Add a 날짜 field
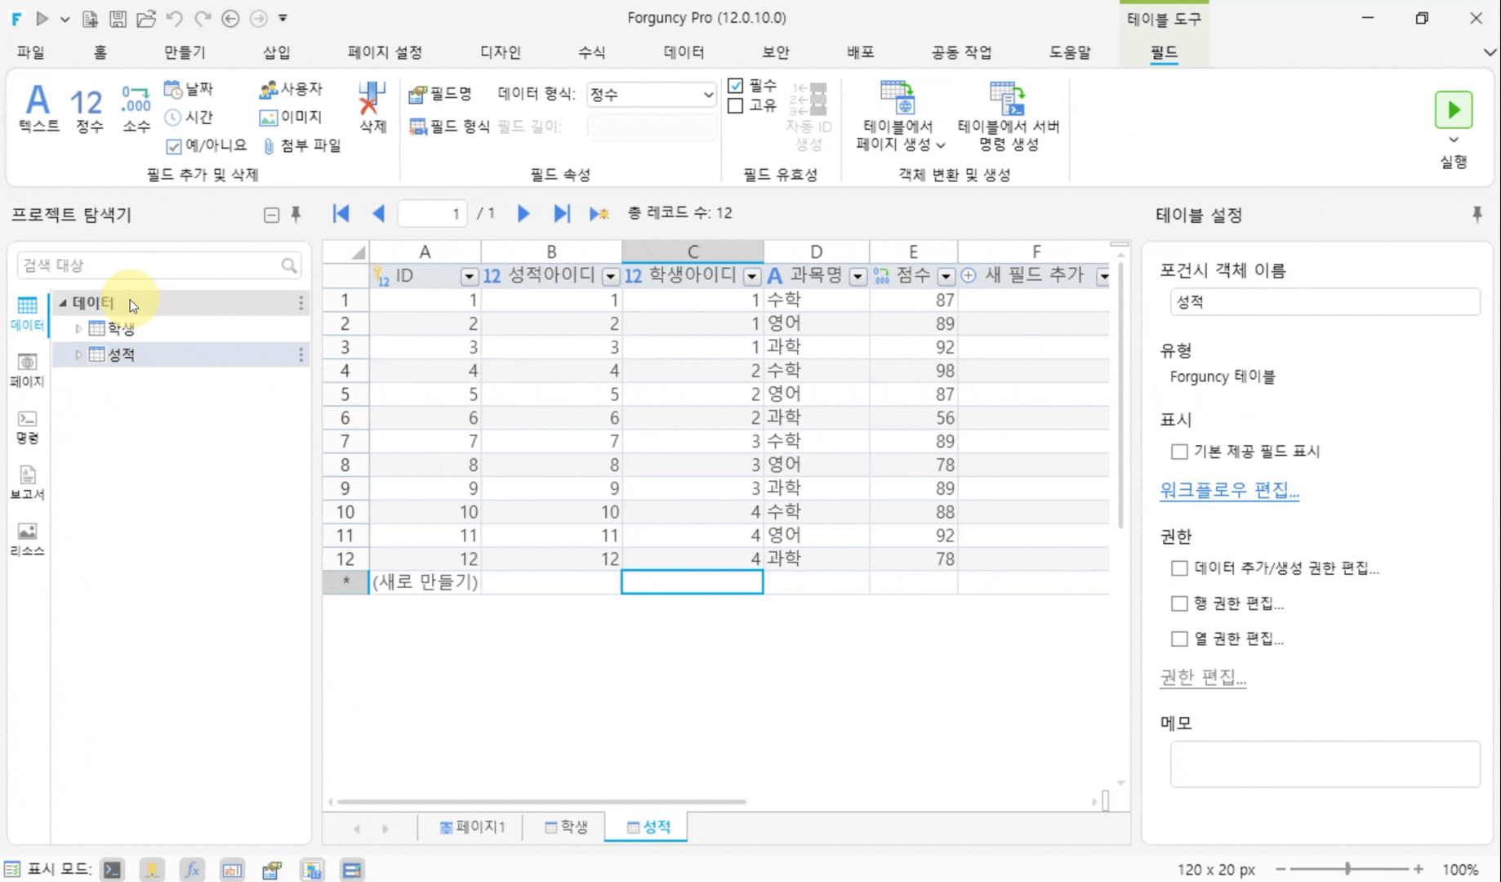1501x882 pixels. [189, 89]
